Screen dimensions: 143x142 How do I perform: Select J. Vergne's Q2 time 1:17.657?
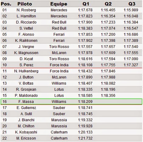[108, 47]
